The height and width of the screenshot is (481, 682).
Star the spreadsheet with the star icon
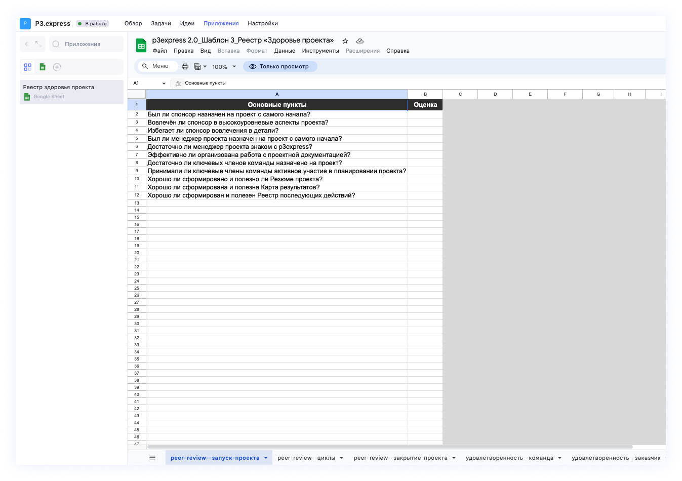[345, 41]
